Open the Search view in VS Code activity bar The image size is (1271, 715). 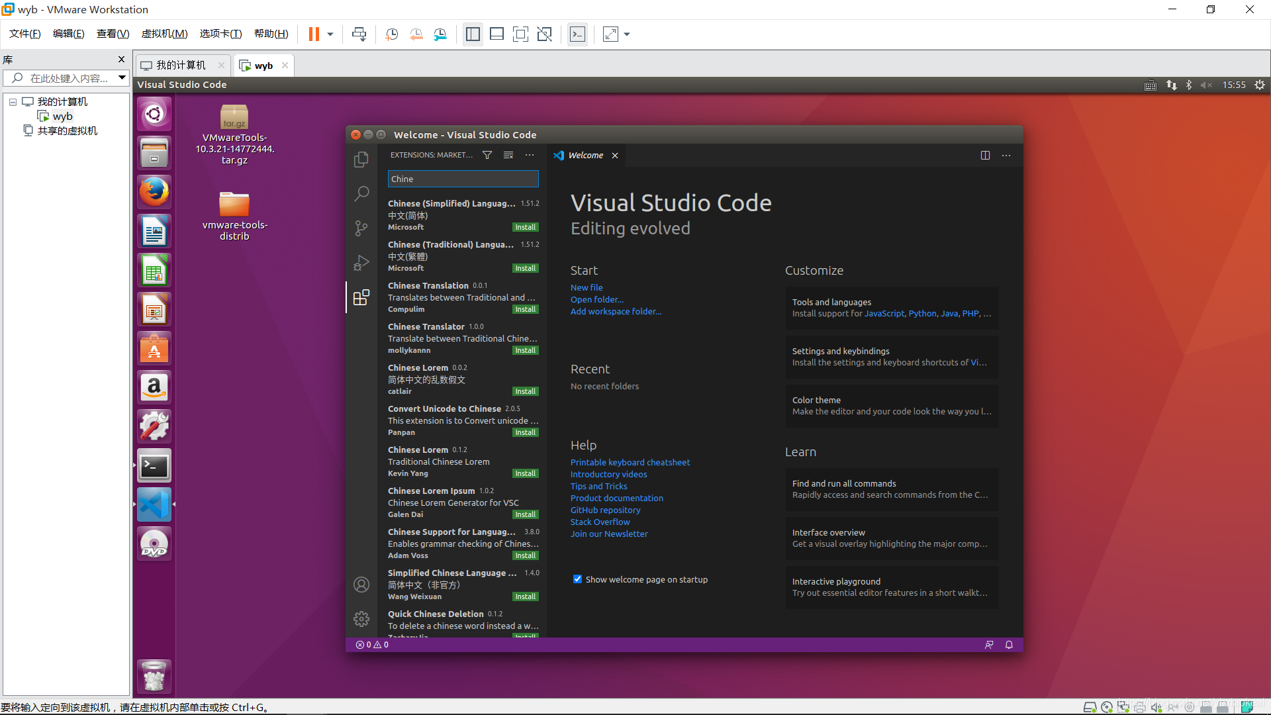coord(361,194)
